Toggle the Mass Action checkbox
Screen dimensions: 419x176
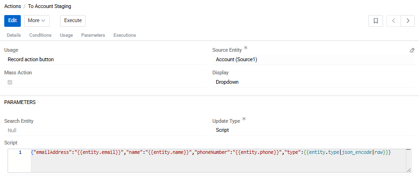pyautogui.click(x=10, y=82)
